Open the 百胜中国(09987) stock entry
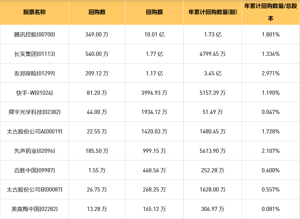The width and height of the screenshot is (300, 219). coord(34,170)
